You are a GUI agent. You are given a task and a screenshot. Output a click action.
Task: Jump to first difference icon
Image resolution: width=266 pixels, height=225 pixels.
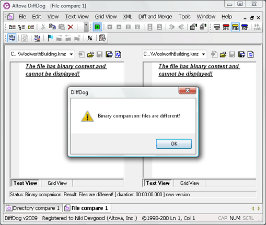click(137, 27)
